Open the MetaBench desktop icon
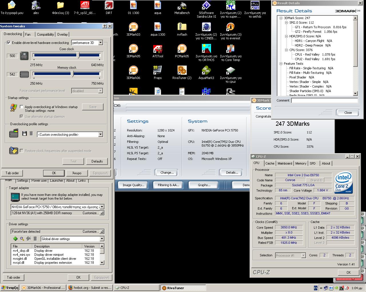This screenshot has height=292, width=366. tap(182, 8)
